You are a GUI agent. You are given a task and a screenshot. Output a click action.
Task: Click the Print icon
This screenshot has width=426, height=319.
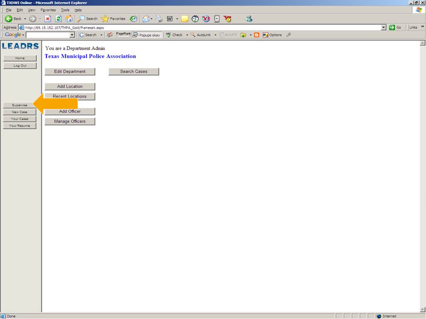point(159,19)
